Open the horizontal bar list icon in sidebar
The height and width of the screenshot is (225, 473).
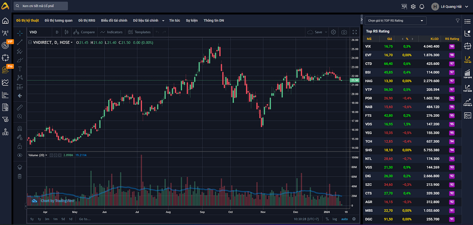(x=5, y=95)
